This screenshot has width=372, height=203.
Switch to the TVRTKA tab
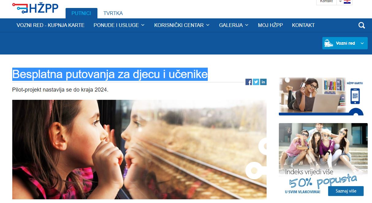point(113,13)
